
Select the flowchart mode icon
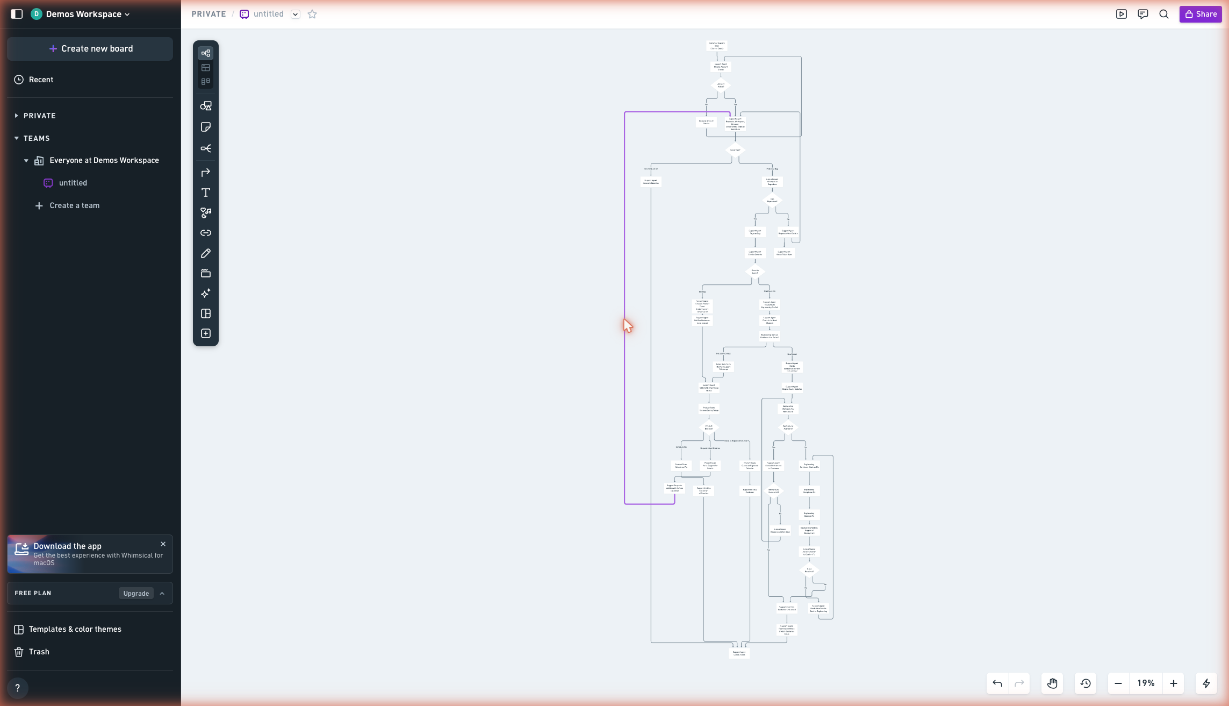click(206, 53)
